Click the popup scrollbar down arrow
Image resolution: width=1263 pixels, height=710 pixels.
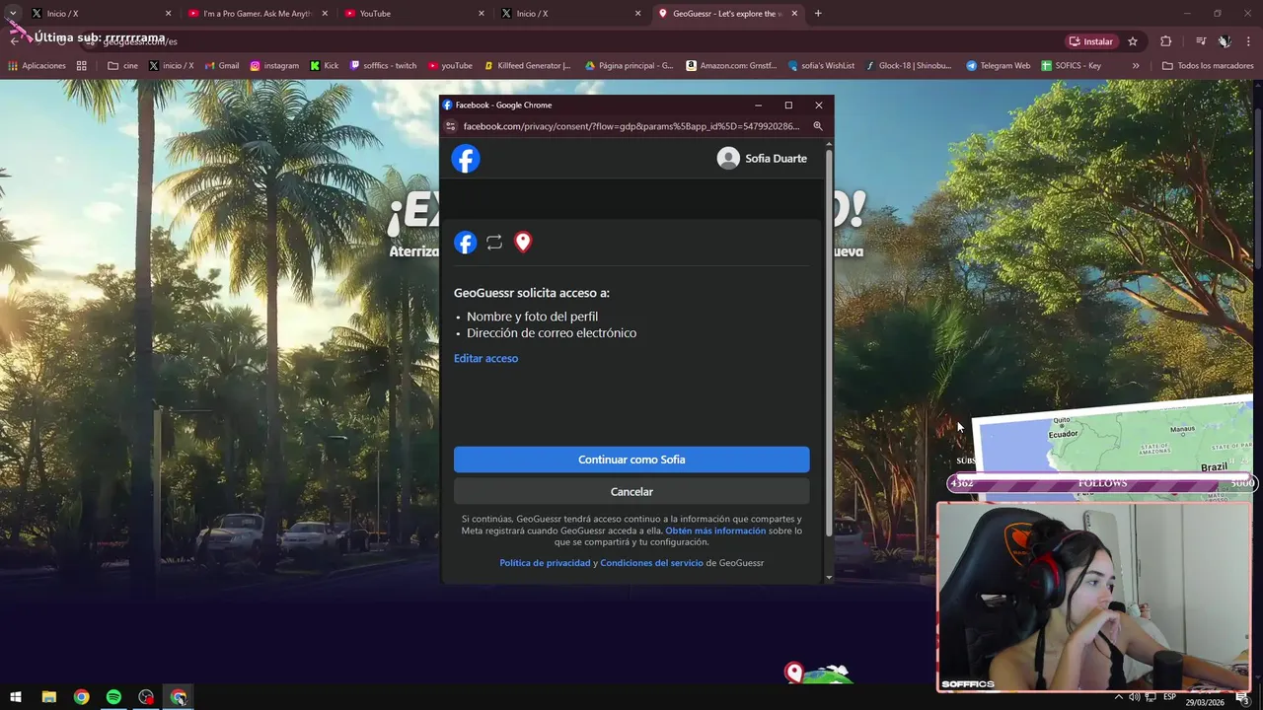pyautogui.click(x=829, y=578)
